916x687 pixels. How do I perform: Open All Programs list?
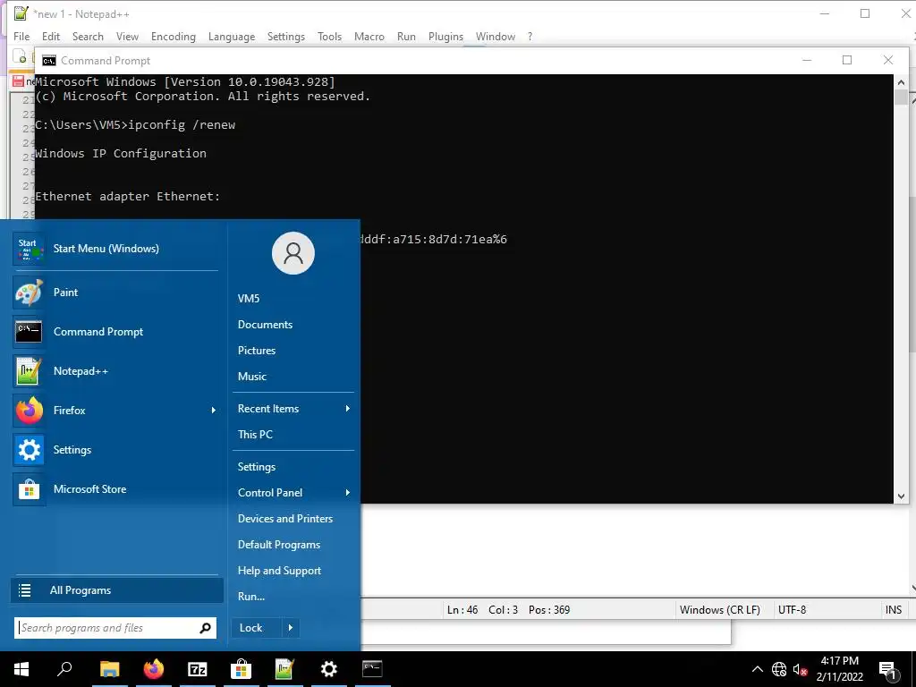point(117,590)
